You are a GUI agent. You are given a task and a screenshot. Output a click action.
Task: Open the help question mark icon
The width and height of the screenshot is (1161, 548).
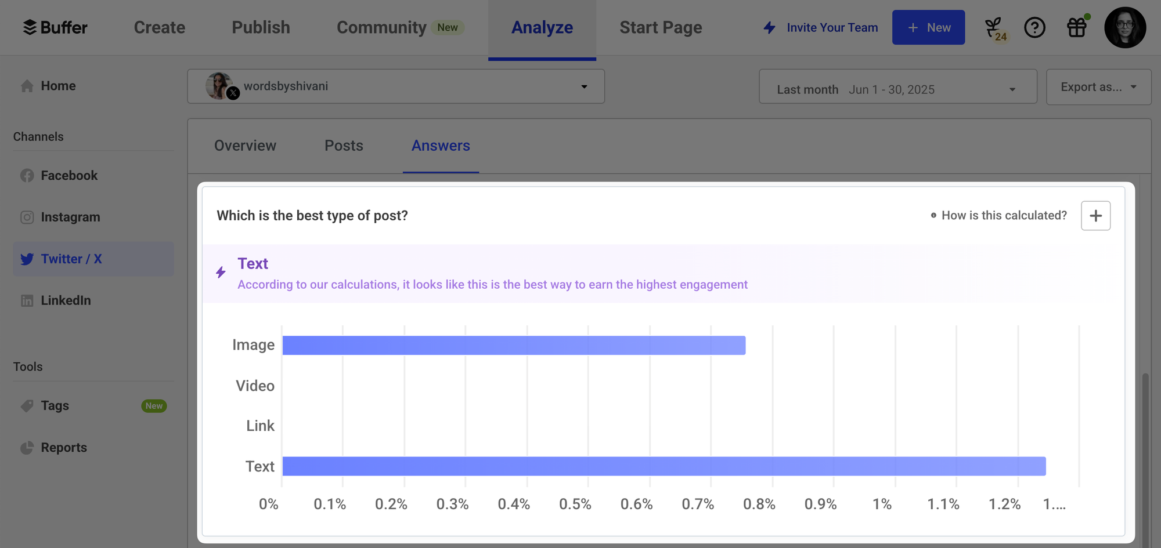[1035, 27]
